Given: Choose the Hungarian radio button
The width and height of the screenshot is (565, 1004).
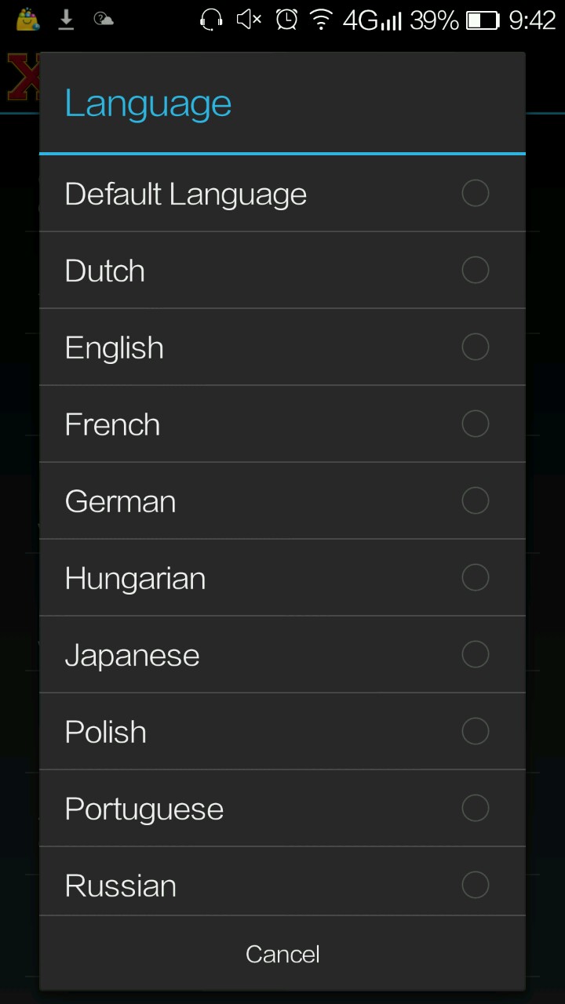Looking at the screenshot, I should click(475, 577).
